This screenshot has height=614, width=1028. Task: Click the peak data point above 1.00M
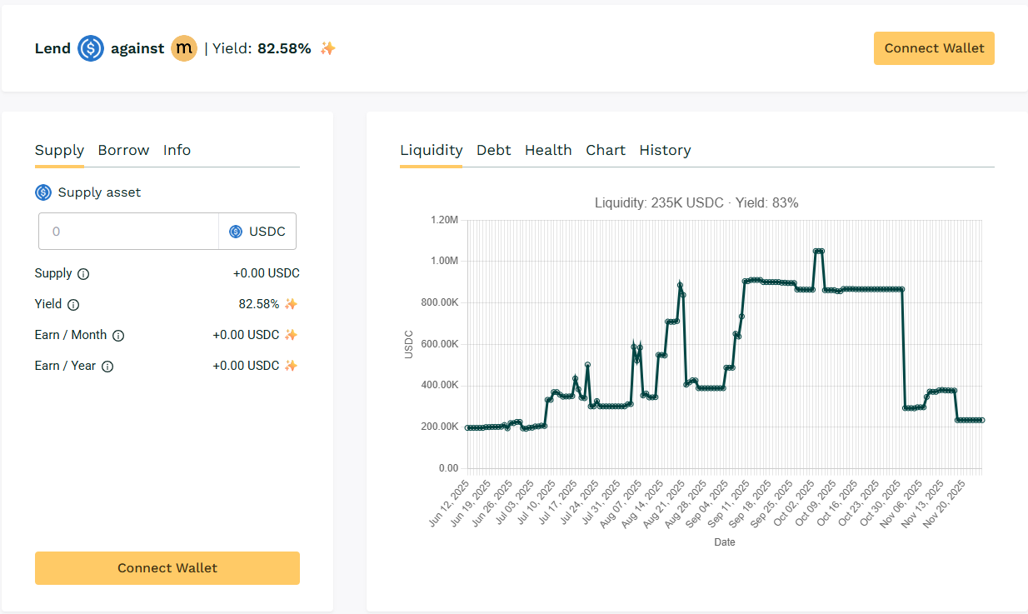pos(819,251)
